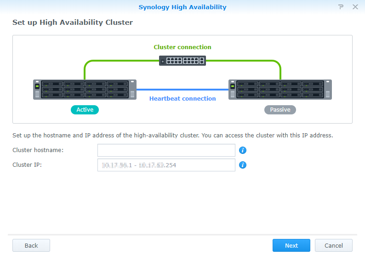Image resolution: width=365 pixels, height=255 pixels.
Task: Focus the Cluster IP input field
Action: pos(166,165)
